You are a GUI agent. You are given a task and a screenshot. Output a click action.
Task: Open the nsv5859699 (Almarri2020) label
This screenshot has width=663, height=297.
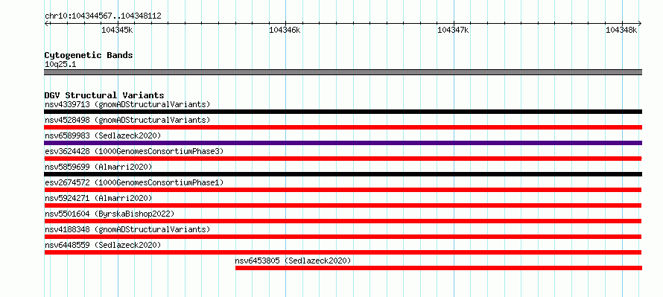pos(98,167)
